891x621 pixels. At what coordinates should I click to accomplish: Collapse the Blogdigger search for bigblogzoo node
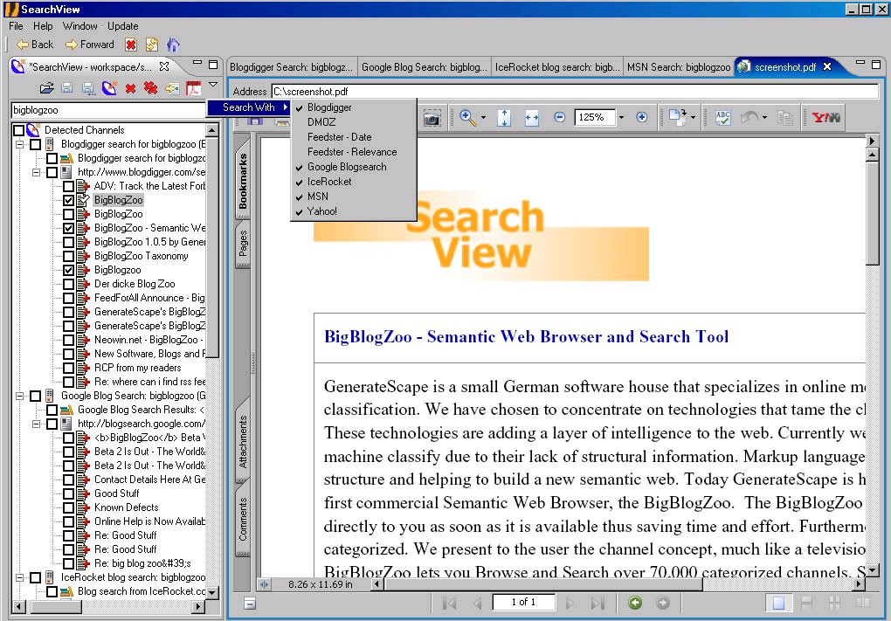pos(19,144)
